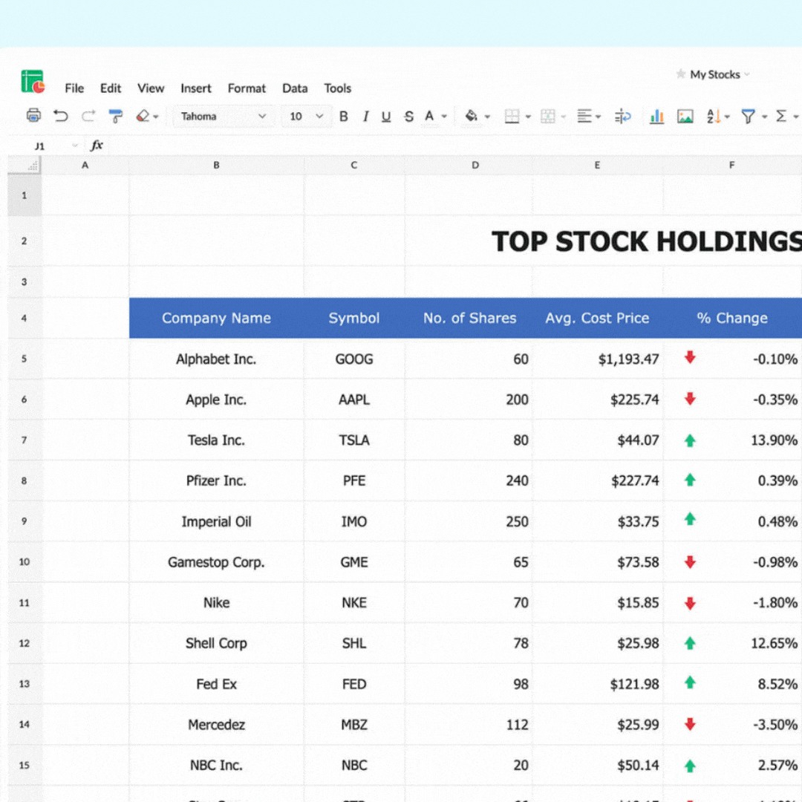Click the $1,193.47 price cell
Image resolution: width=802 pixels, height=802 pixels.
(597, 359)
